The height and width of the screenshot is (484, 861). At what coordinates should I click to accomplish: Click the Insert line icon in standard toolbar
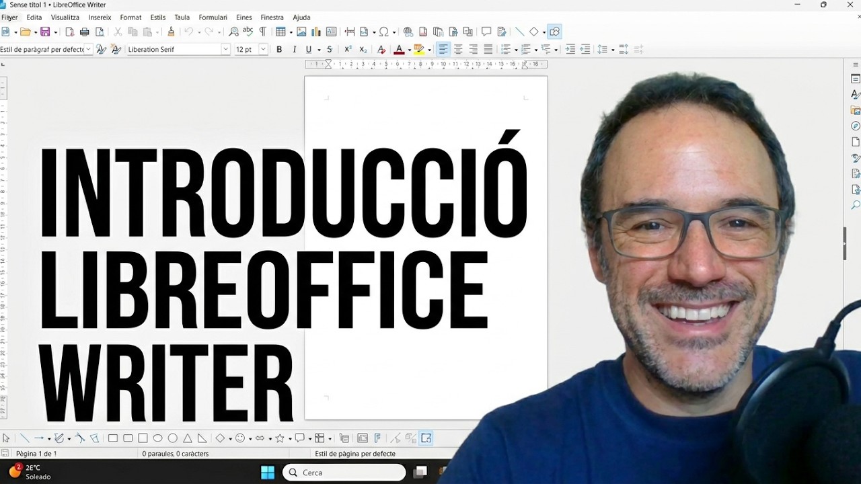click(x=519, y=32)
